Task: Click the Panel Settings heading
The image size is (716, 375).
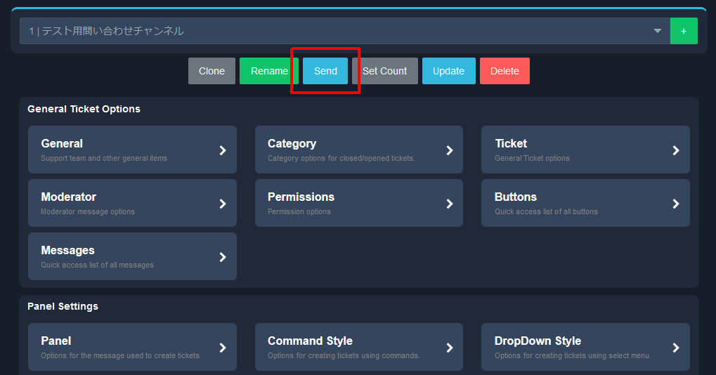Action: coord(63,307)
